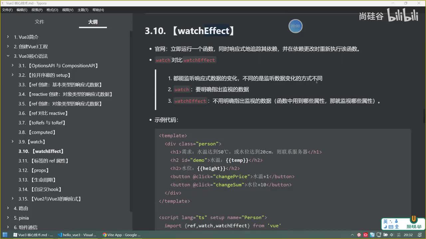This screenshot has width=426, height=239.
Task: Click the battery tray icon
Action: (385, 235)
